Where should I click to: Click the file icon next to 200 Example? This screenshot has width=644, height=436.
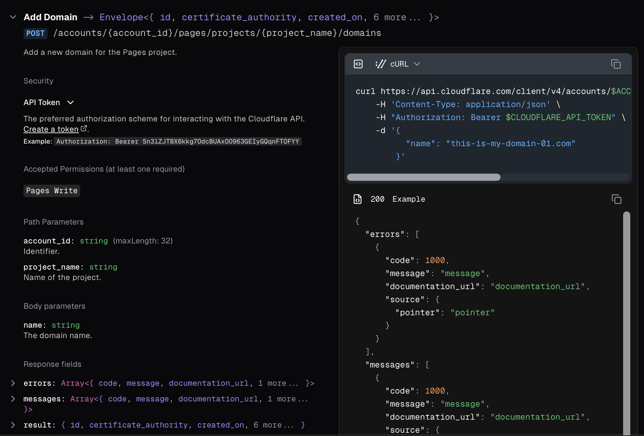pyautogui.click(x=358, y=199)
